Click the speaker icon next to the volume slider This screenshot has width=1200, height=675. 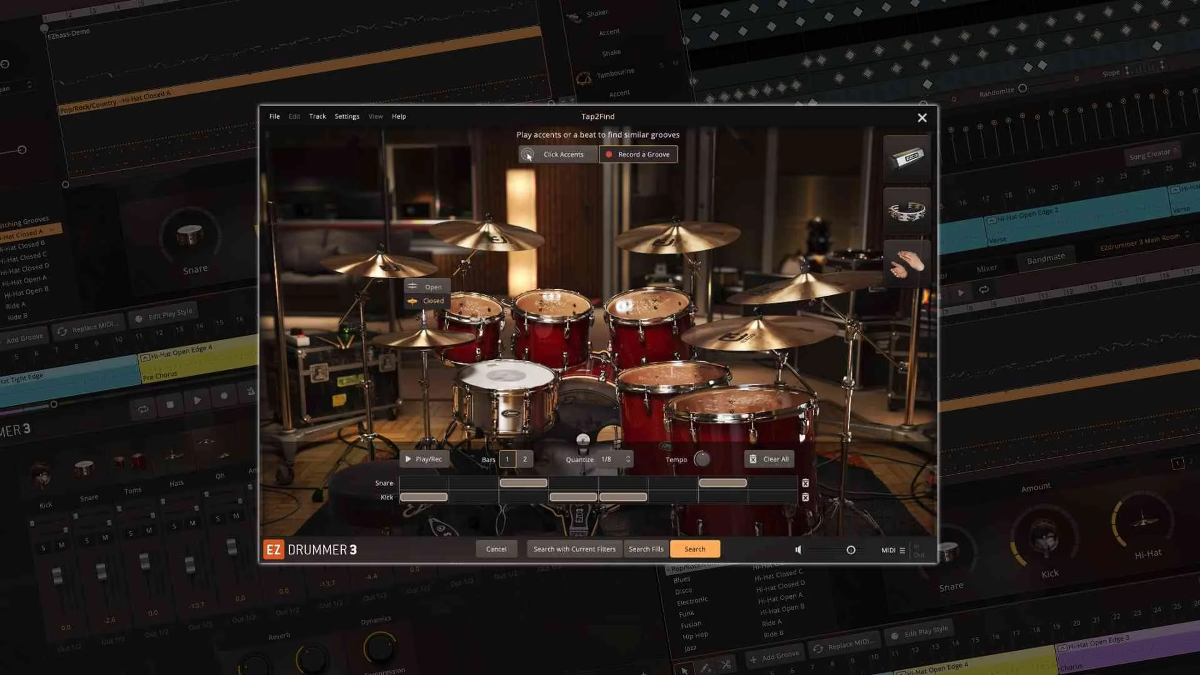coord(798,549)
